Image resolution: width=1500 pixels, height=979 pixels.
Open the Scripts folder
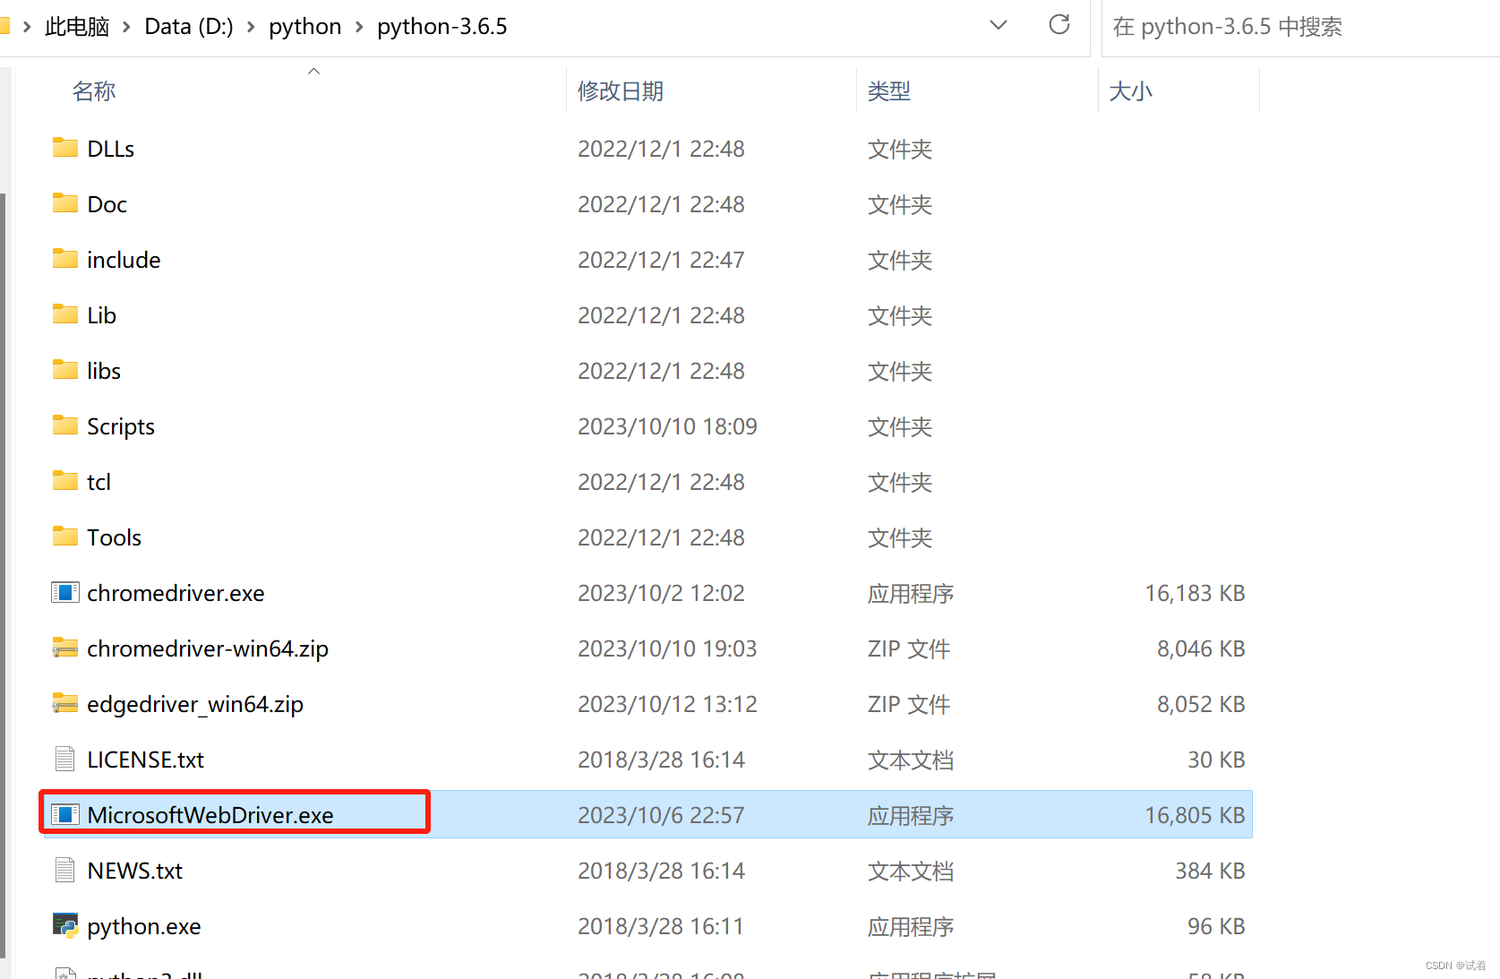120,426
